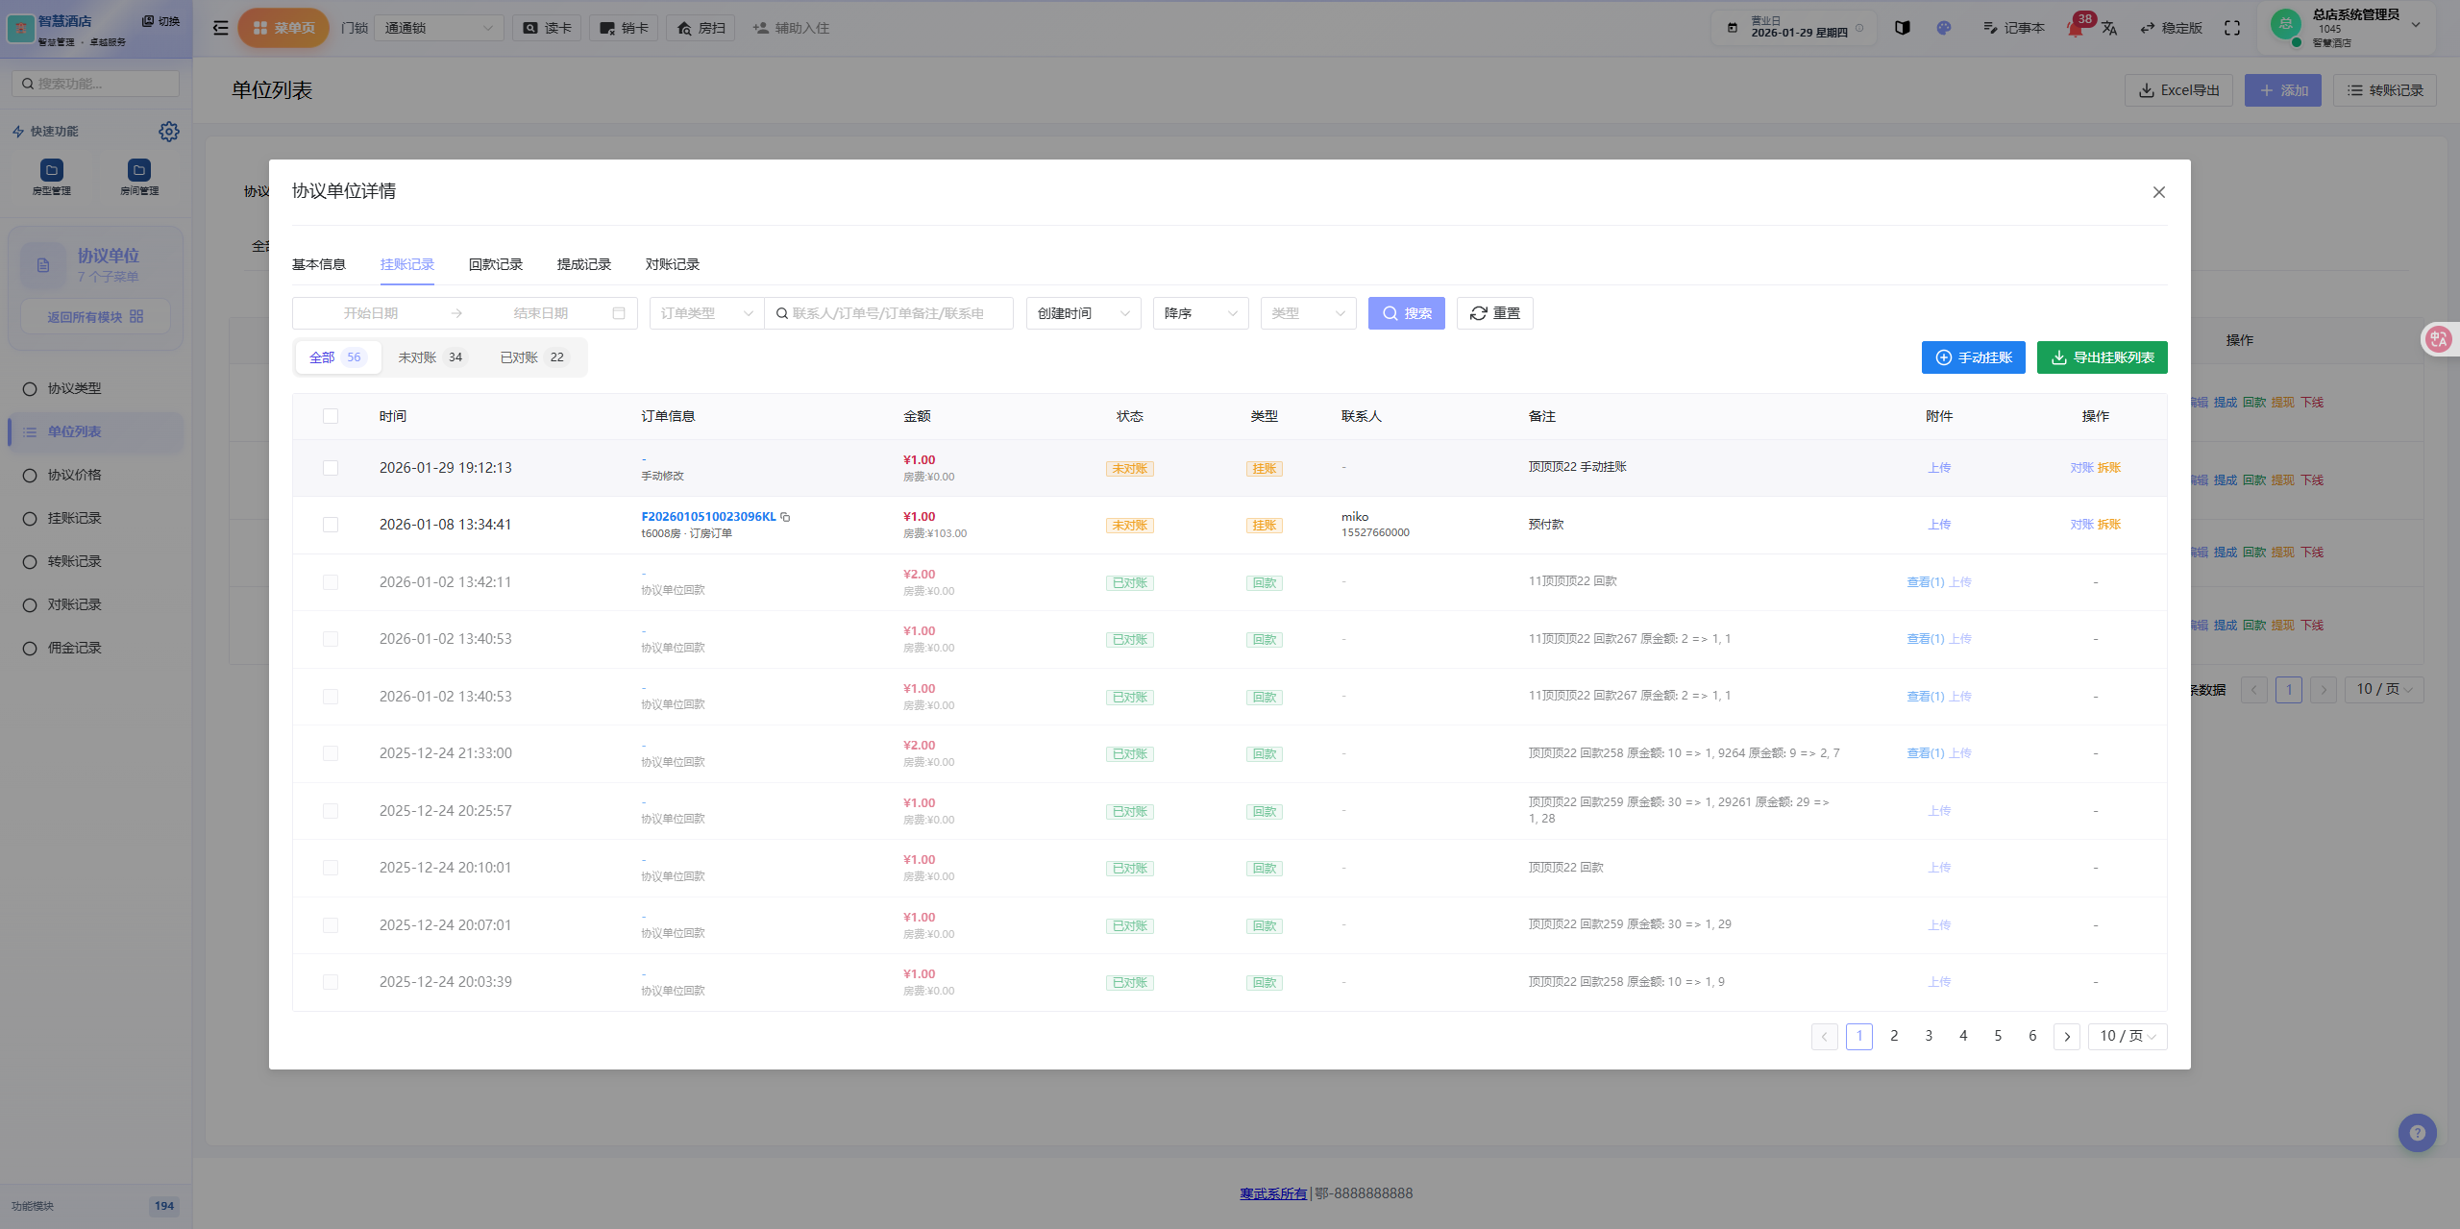Click the copy icon beside order F2026010510023096KL
Viewport: 2460px width, 1229px height.
click(785, 517)
